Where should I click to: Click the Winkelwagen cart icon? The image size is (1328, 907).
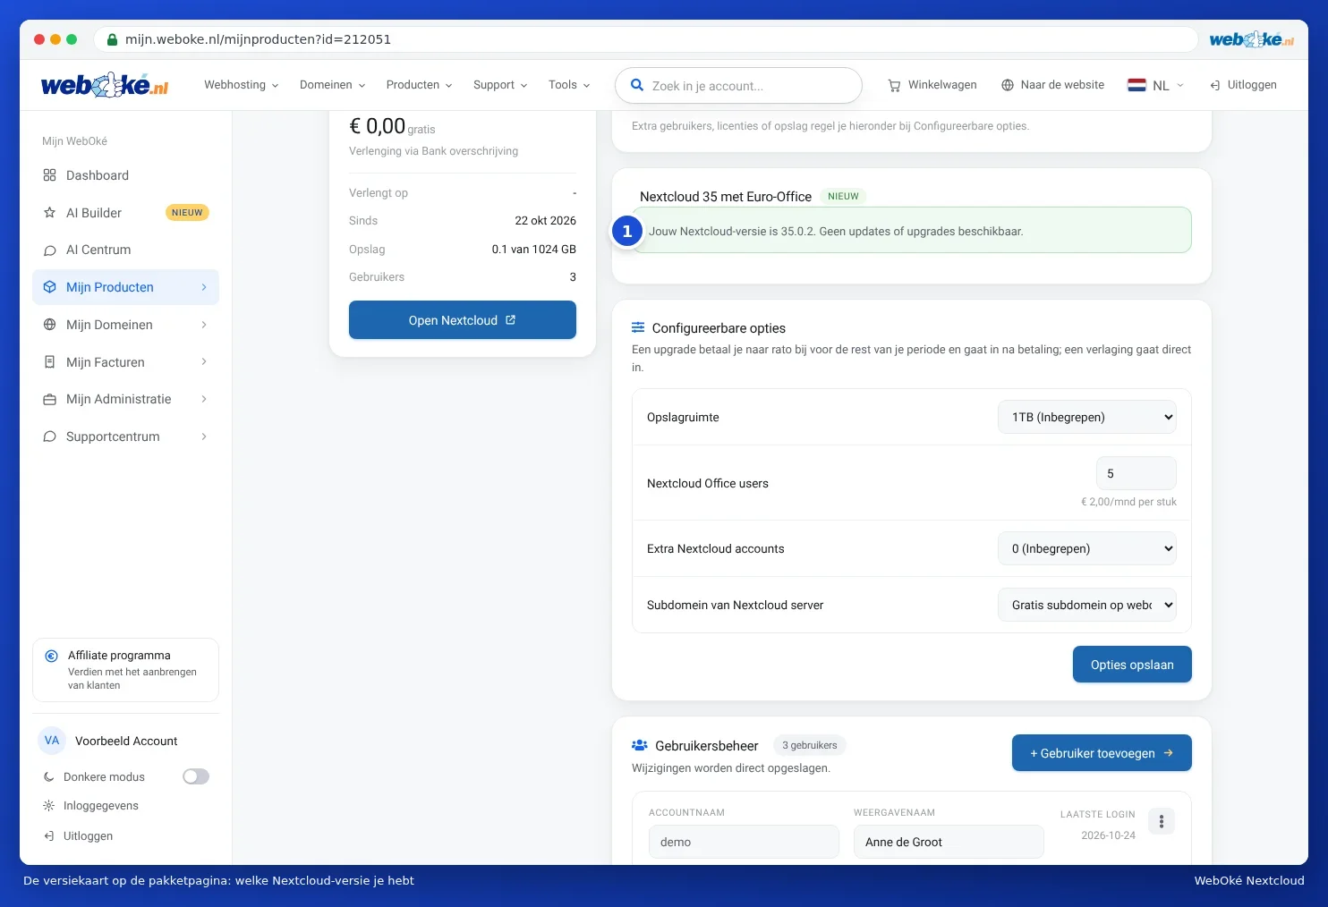pyautogui.click(x=894, y=86)
